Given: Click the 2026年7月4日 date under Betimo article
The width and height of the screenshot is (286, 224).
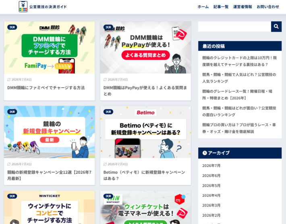Looking at the screenshot, I should coord(118,164).
